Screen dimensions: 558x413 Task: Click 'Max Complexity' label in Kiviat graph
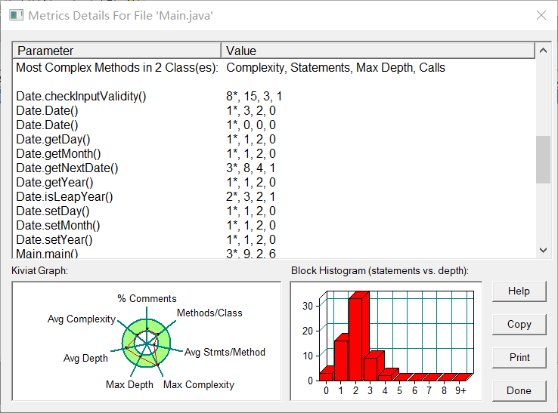(199, 384)
